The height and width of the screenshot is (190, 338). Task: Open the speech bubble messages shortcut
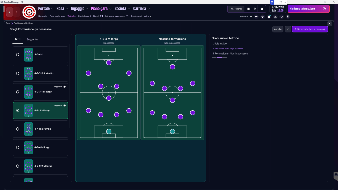[256, 16]
